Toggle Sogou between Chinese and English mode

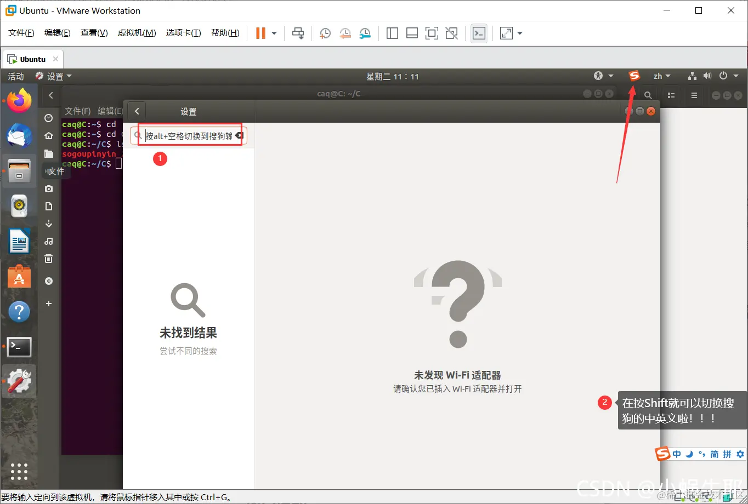coord(676,454)
